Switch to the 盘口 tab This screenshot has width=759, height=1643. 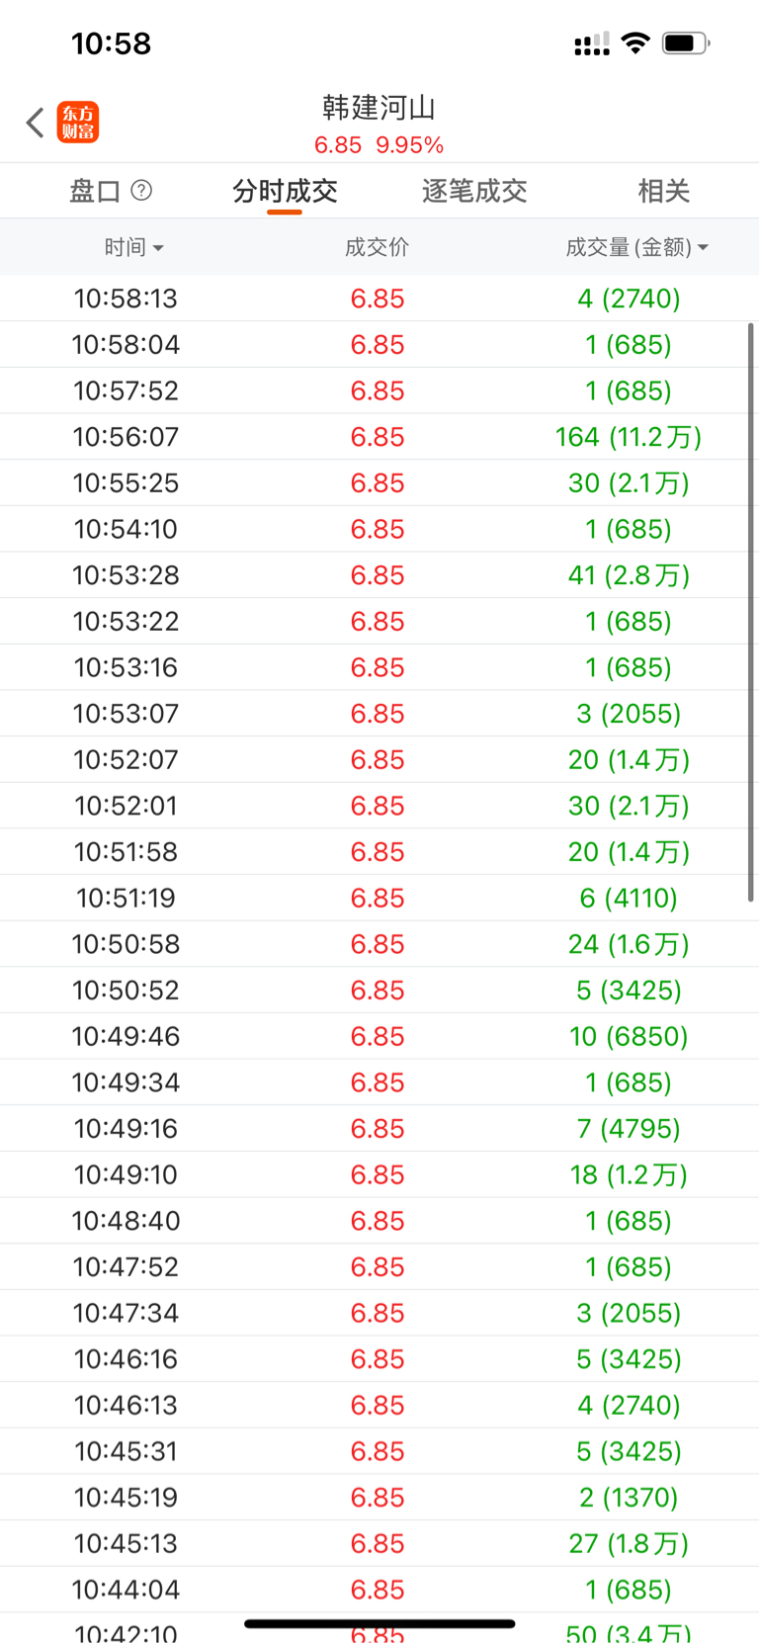point(95,191)
